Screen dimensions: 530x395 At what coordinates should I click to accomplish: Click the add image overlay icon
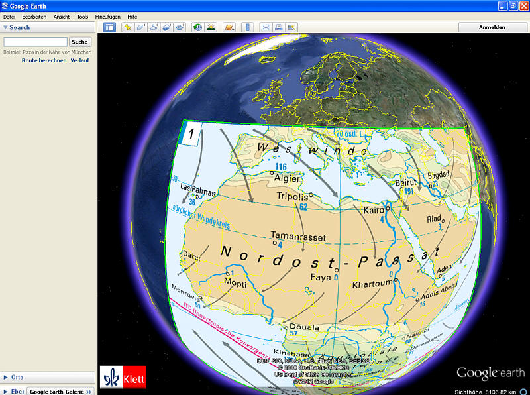tap(167, 27)
